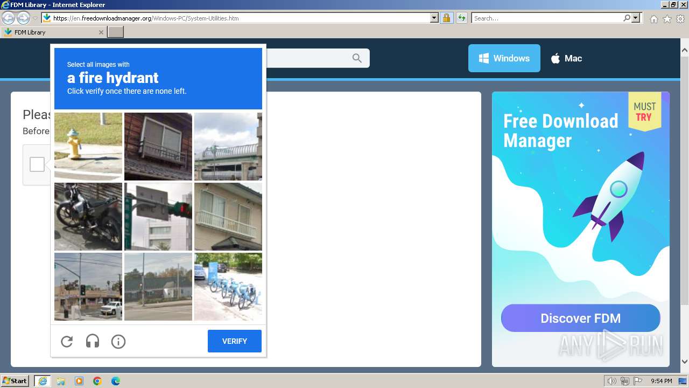Launch Microsoft Edge from the taskbar
This screenshot has height=388, width=689.
[116, 381]
